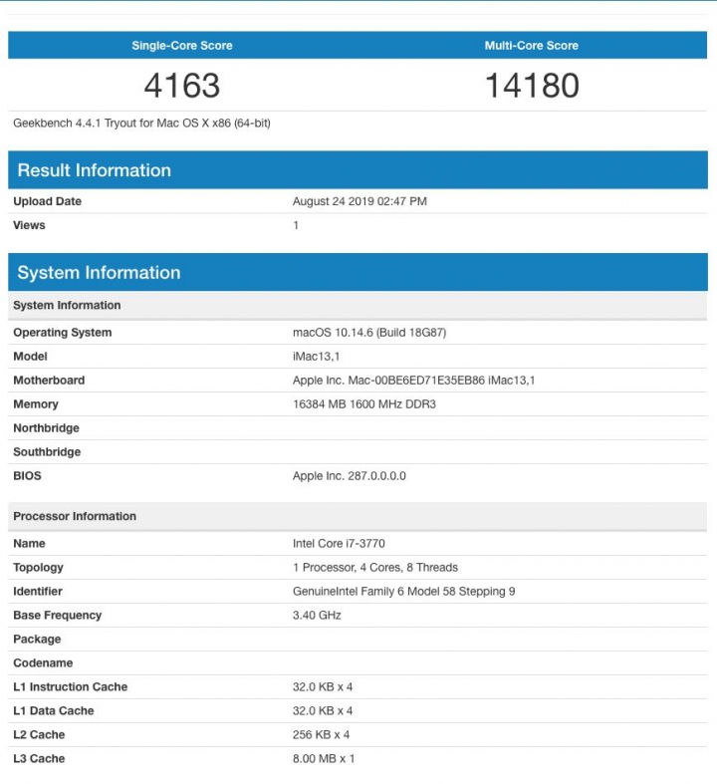Viewport: 717px width, 784px height.
Task: Select the Model value iMac13,1
Action: pyautogui.click(x=316, y=357)
